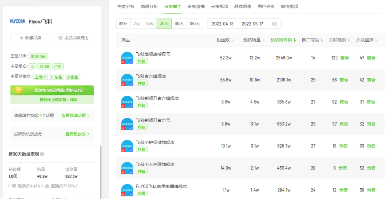The height and width of the screenshot is (199, 386).
Task: Click 种草 tag under 飞科个人护理旗舰店
Action: tap(142, 171)
